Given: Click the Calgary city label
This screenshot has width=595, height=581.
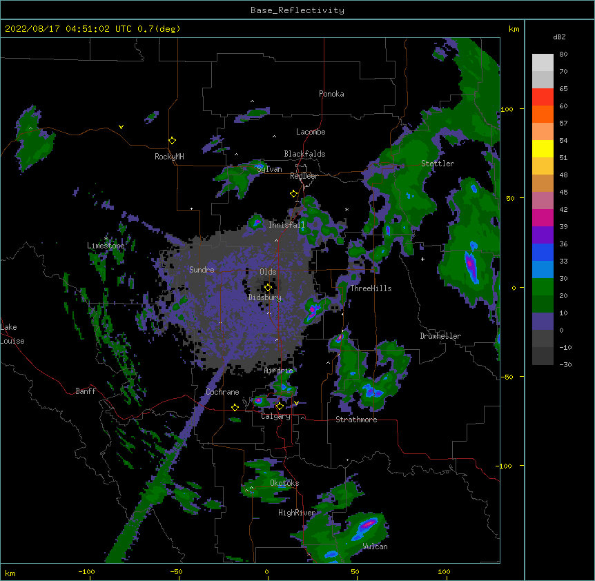Looking at the screenshot, I should [x=275, y=416].
